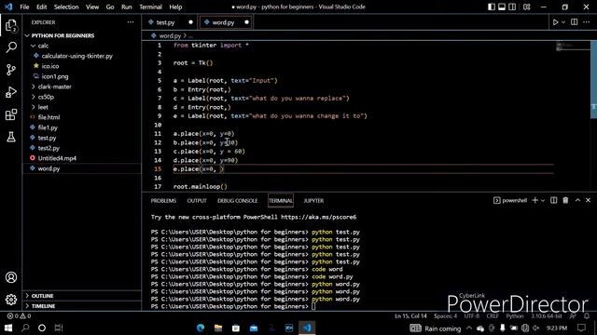597x335 pixels.
Task: Open the Search view in activity bar
Action: coord(11,47)
